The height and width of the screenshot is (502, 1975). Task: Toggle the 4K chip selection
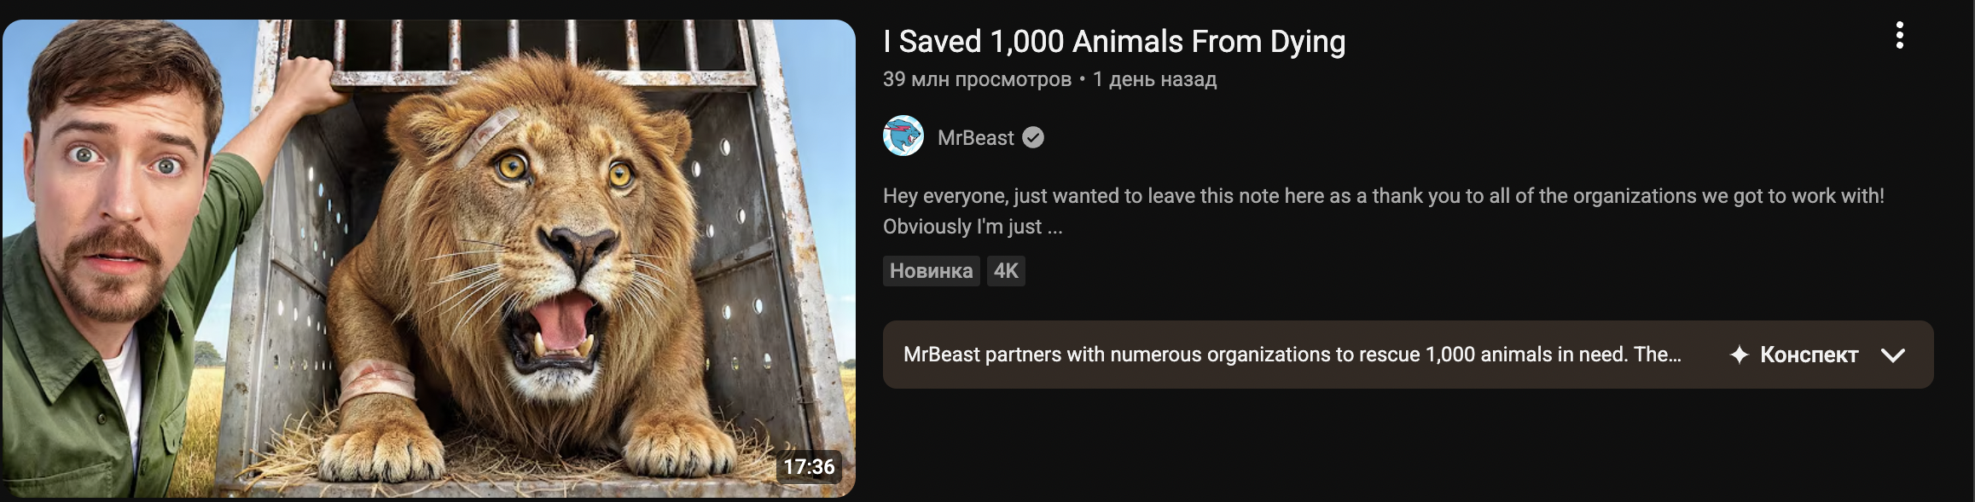click(x=1005, y=271)
